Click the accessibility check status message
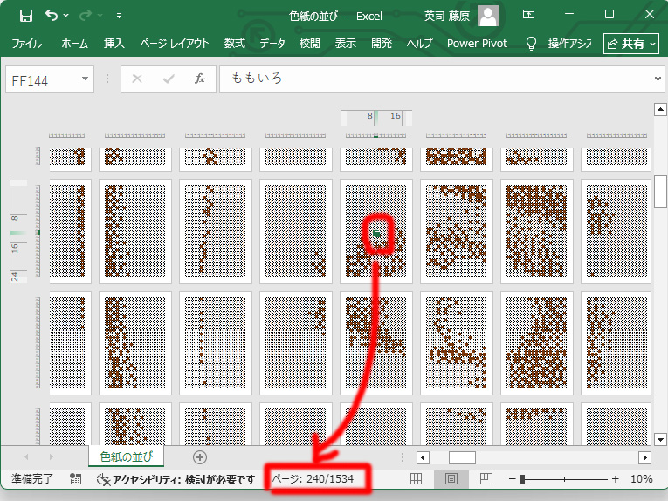668x501 pixels. click(177, 479)
